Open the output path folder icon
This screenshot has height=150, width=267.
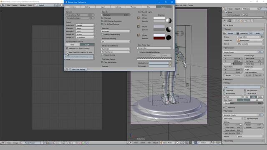pos(262,87)
